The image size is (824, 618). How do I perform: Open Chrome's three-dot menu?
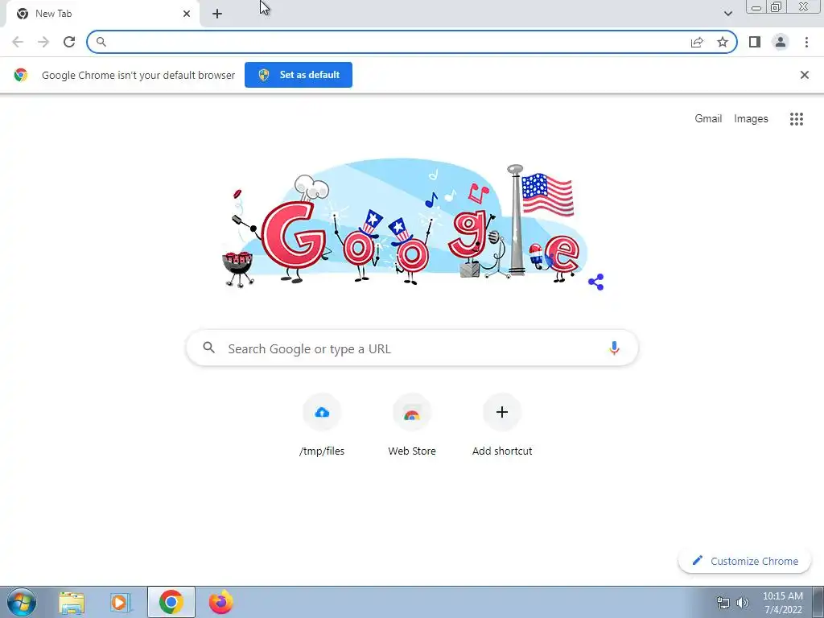[x=806, y=42]
